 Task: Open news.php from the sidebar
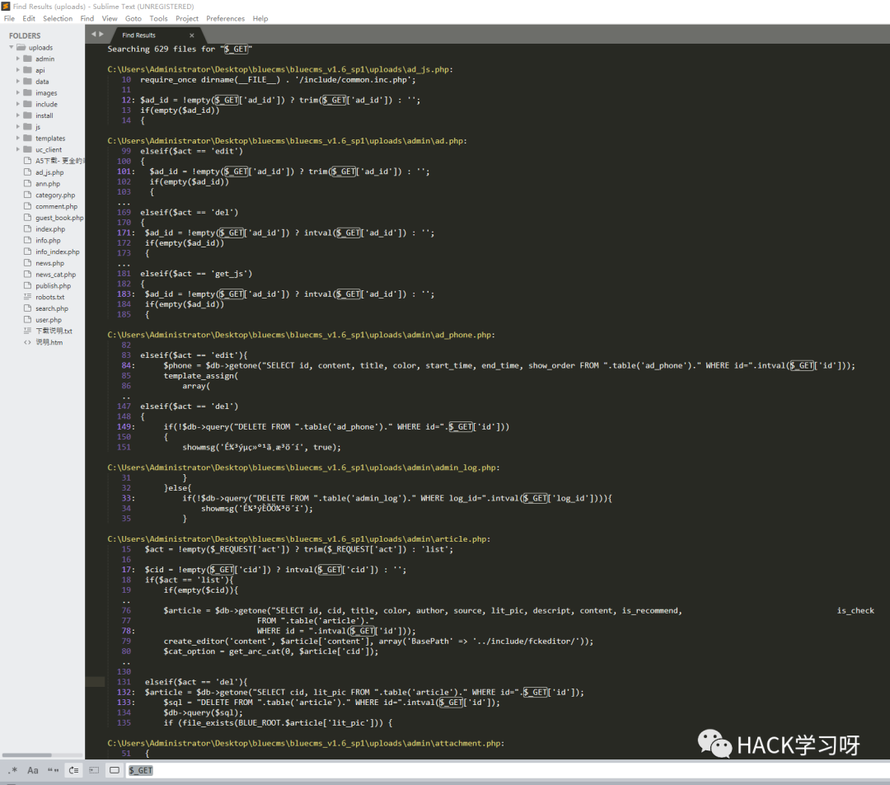pos(50,263)
